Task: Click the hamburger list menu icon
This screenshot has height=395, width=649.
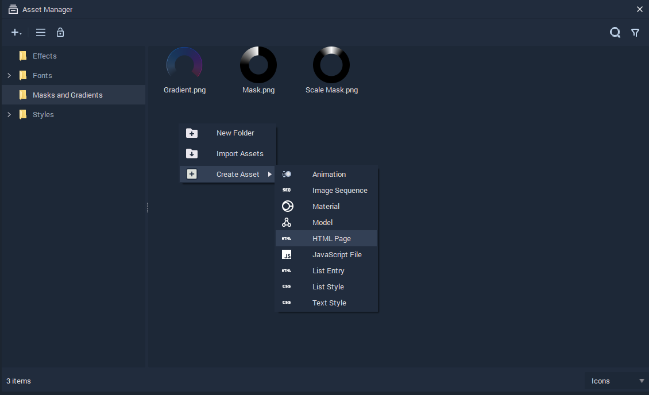Action: pos(41,32)
